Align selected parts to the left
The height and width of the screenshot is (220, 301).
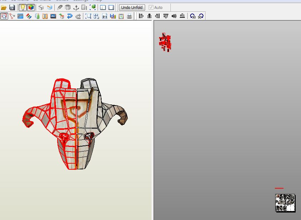[x=141, y=16]
